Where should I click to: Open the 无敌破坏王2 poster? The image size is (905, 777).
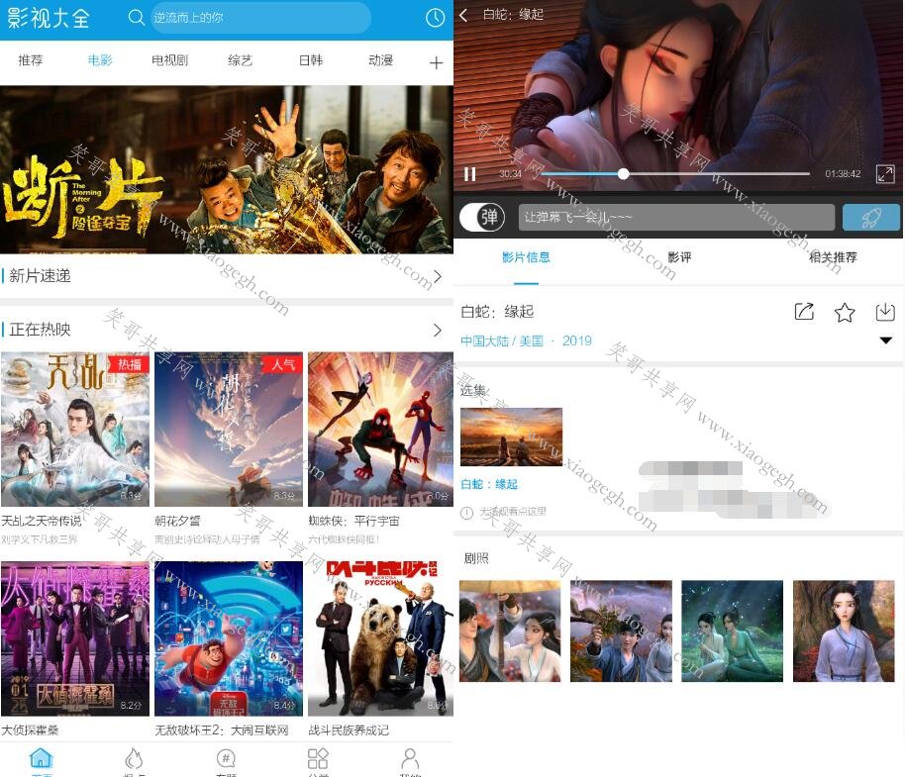(x=229, y=639)
